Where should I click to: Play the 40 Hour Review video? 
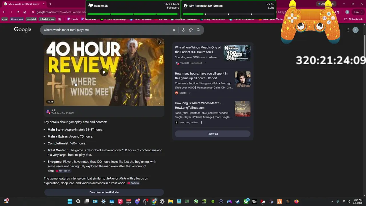click(104, 72)
